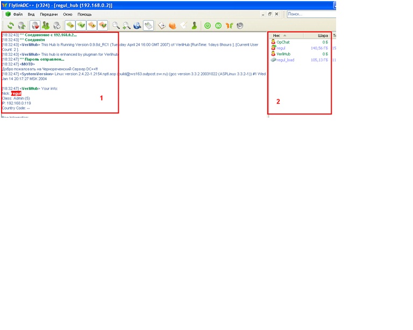The height and width of the screenshot is (330, 413).
Task: Open the Помощь menu
Action: tap(84, 14)
